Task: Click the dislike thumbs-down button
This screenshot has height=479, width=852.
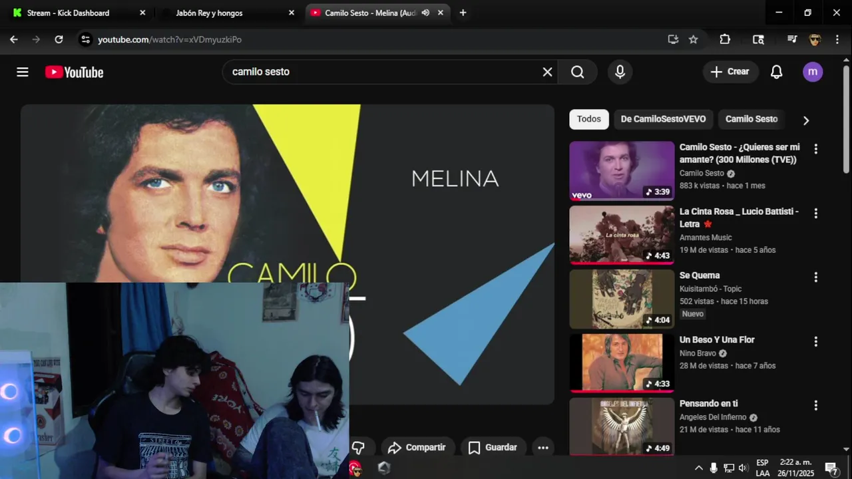Action: [358, 448]
